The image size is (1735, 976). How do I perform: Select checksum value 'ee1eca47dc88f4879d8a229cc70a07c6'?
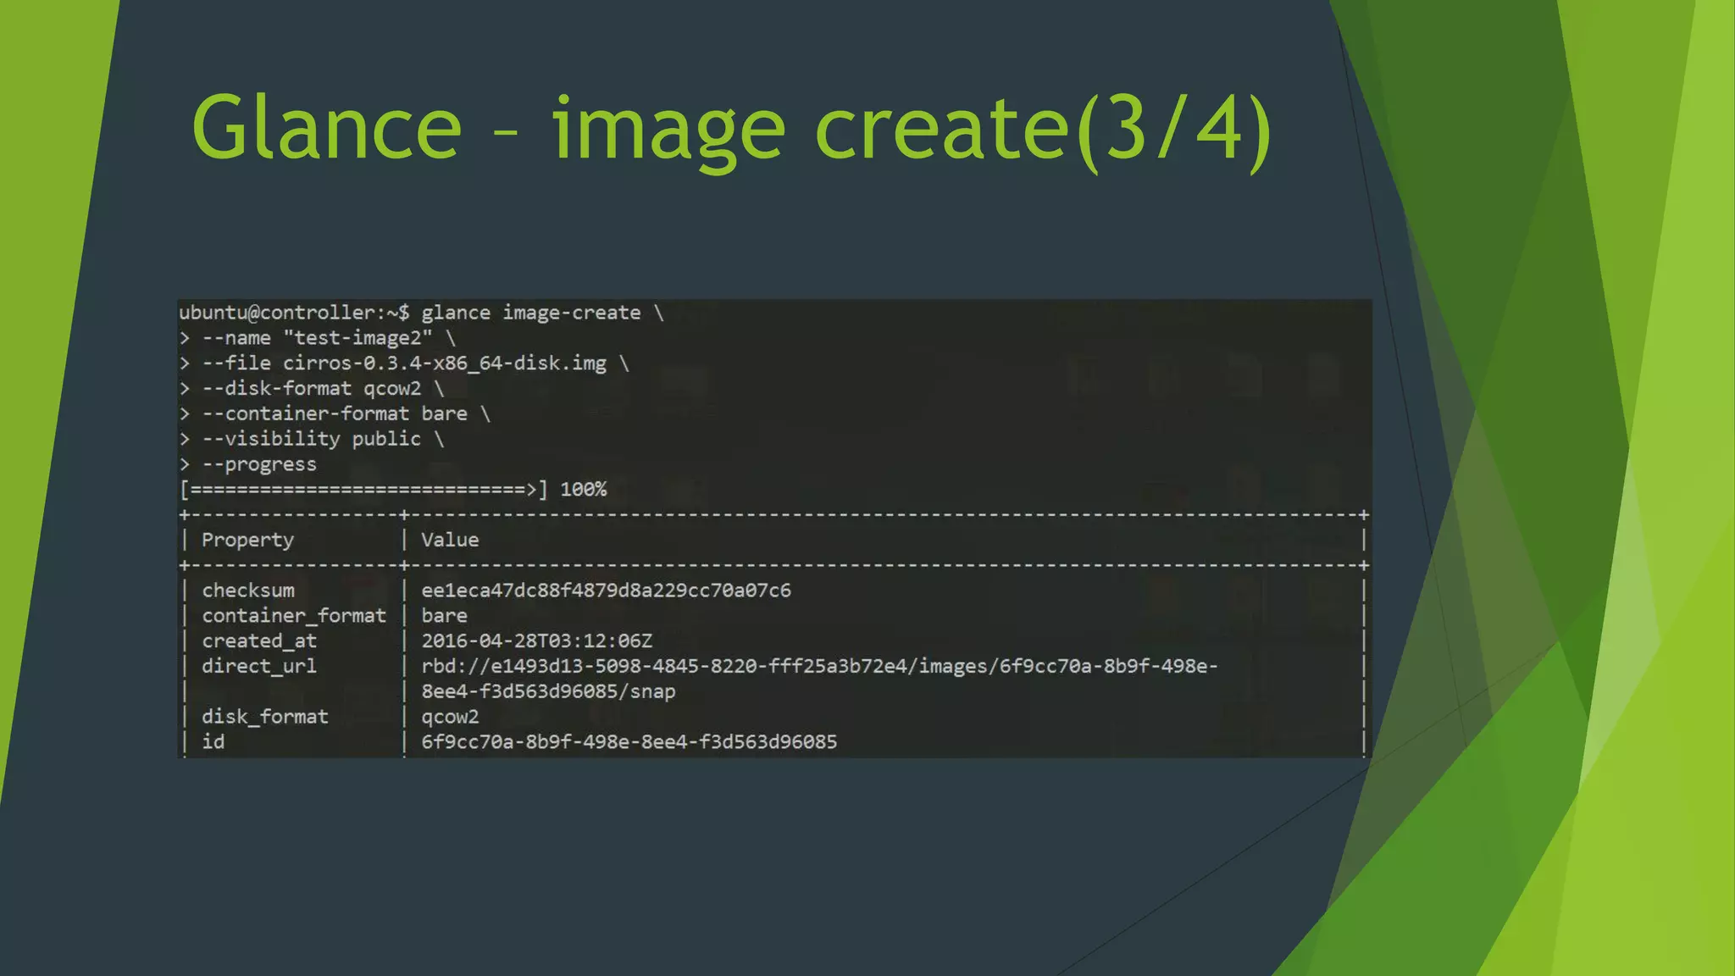[x=607, y=591]
